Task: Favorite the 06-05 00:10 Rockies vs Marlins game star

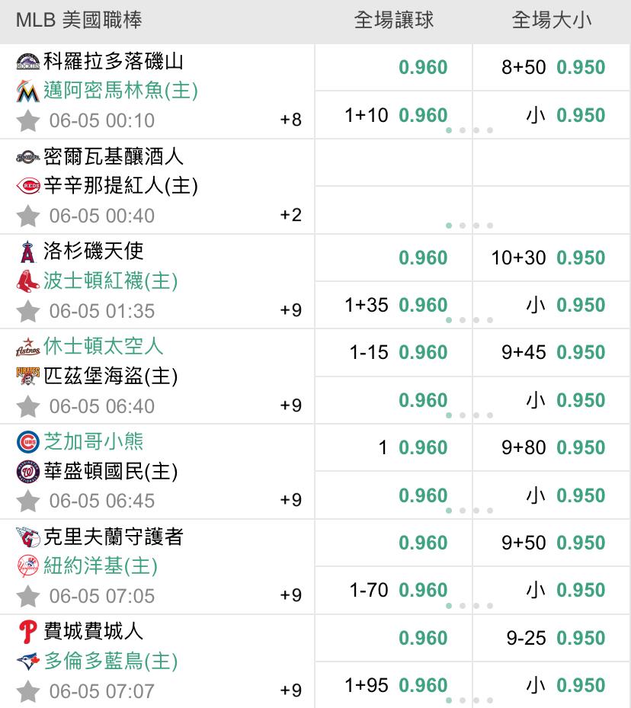Action: coord(28,120)
